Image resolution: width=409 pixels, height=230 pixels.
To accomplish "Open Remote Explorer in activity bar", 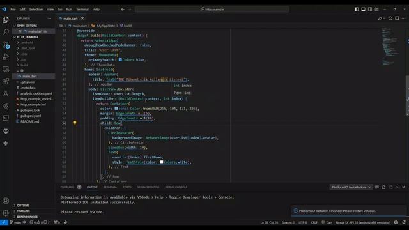I will 6,70.
